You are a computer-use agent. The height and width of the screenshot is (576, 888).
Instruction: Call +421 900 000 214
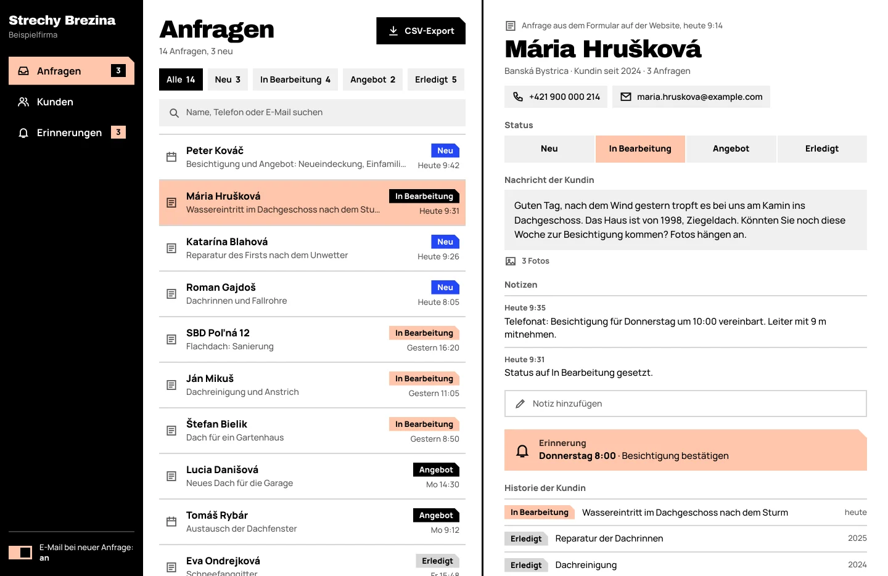[556, 97]
